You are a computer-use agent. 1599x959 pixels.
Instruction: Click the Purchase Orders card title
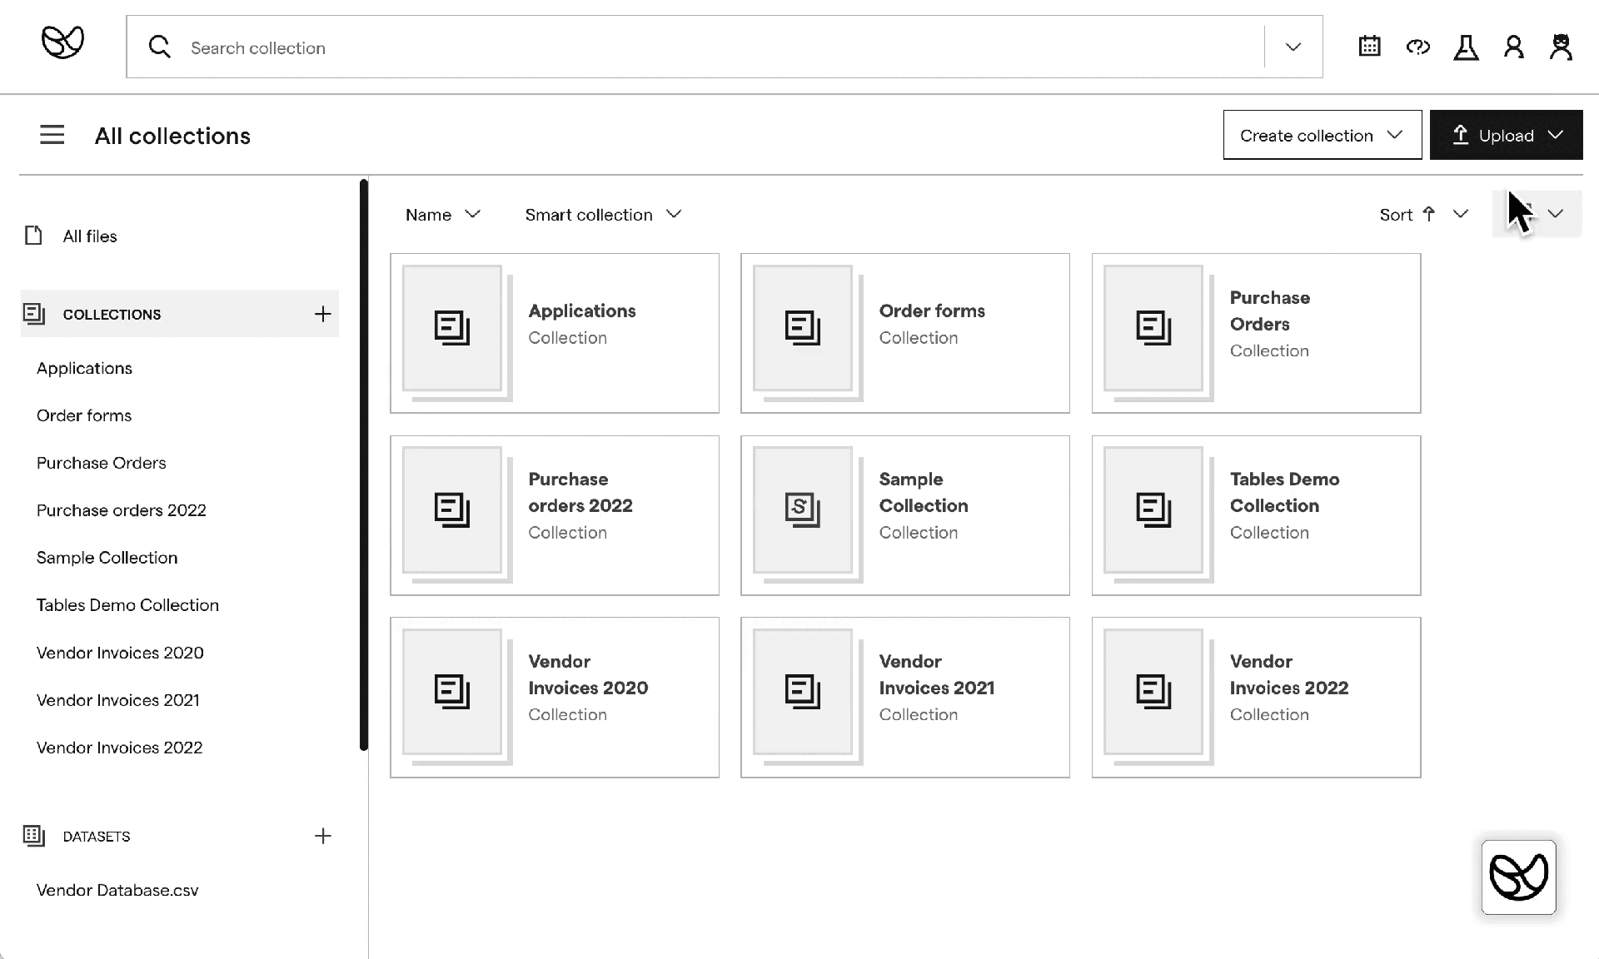1269,311
